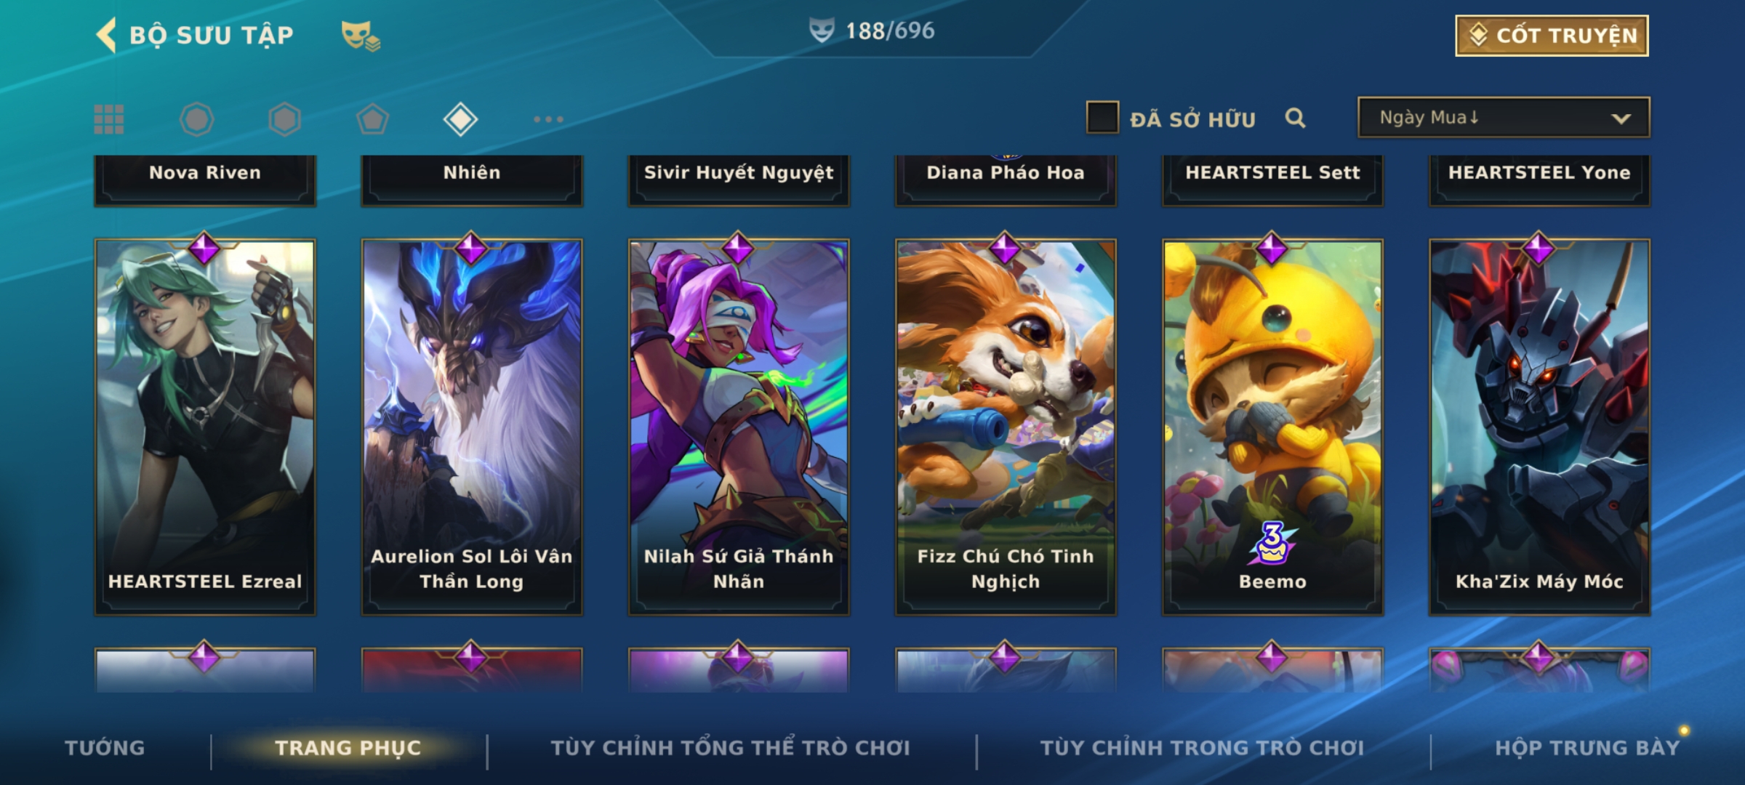Click the magnifying glass search icon
The image size is (1745, 785).
pos(1295,118)
